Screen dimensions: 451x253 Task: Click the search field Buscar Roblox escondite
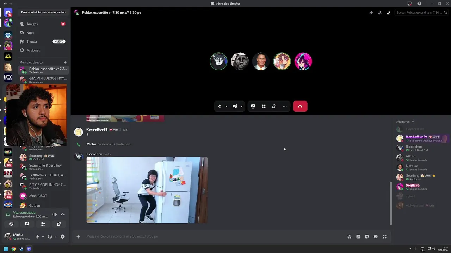pos(421,13)
